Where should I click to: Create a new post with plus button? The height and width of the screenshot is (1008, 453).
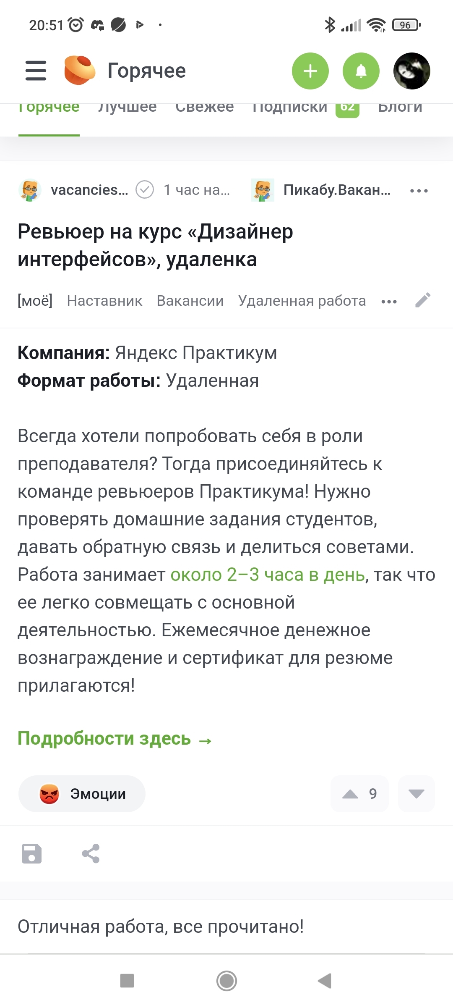point(310,71)
